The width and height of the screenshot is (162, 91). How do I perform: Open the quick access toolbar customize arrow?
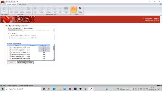click(x=17, y=1)
